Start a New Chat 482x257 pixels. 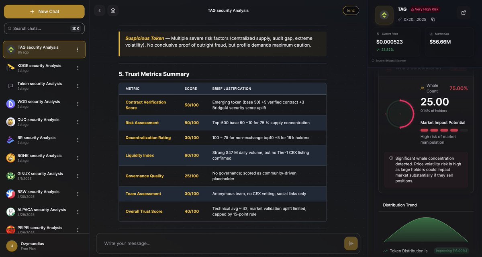[44, 12]
